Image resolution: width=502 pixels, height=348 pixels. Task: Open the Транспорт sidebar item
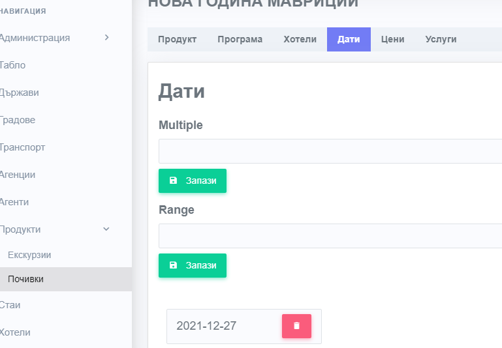click(23, 147)
